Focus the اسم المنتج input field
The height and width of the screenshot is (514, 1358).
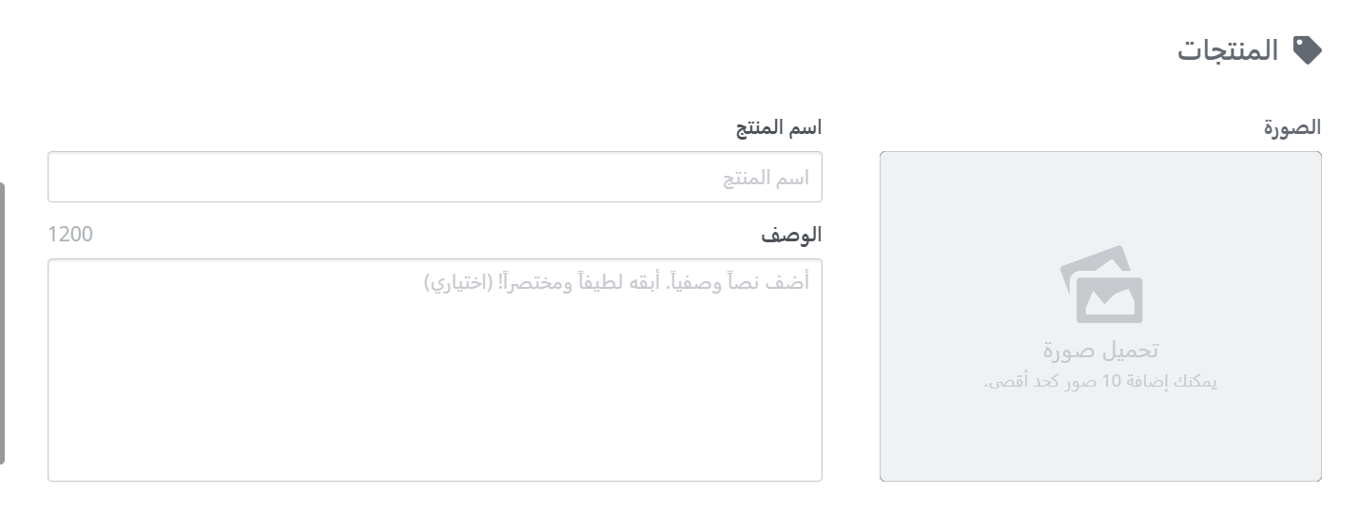click(x=435, y=177)
